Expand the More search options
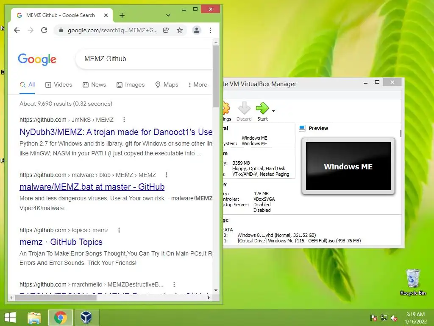 coord(198,85)
